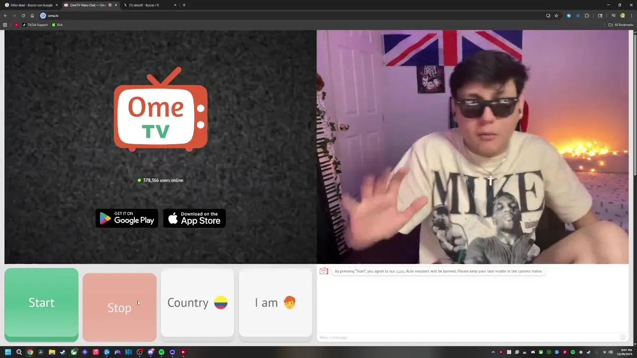This screenshot has height=358, width=637.
Task: Open the Chrome three-dot menu
Action: 632,15
